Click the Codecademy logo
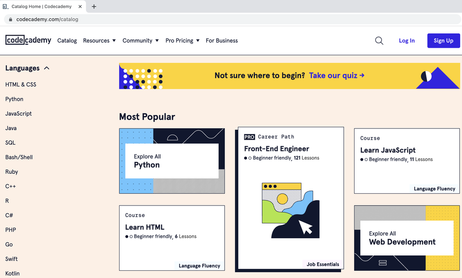 [x=28, y=40]
